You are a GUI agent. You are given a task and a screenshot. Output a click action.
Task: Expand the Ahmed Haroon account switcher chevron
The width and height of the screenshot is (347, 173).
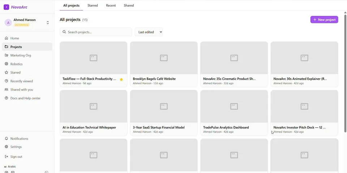pos(48,22)
